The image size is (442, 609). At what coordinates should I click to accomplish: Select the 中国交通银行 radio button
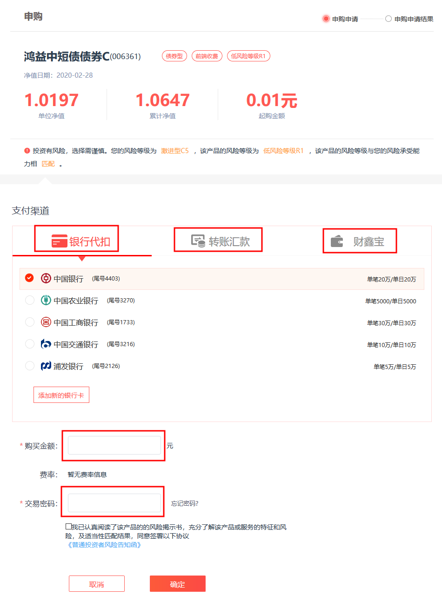(29, 344)
